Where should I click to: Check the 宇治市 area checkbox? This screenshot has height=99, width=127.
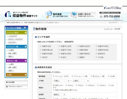point(59,57)
